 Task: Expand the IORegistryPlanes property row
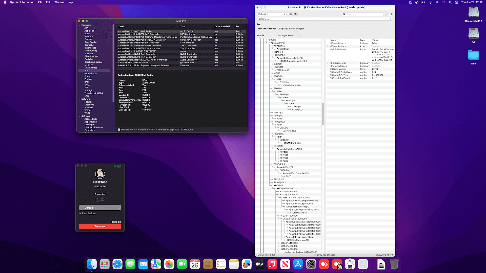328,66
